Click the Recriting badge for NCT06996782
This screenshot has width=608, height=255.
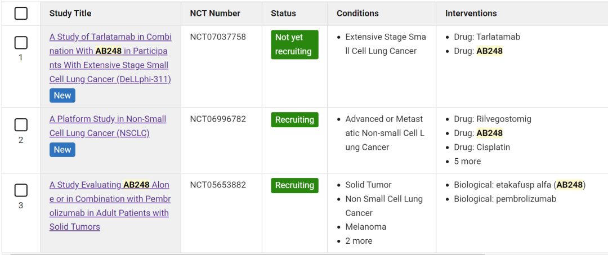point(294,120)
